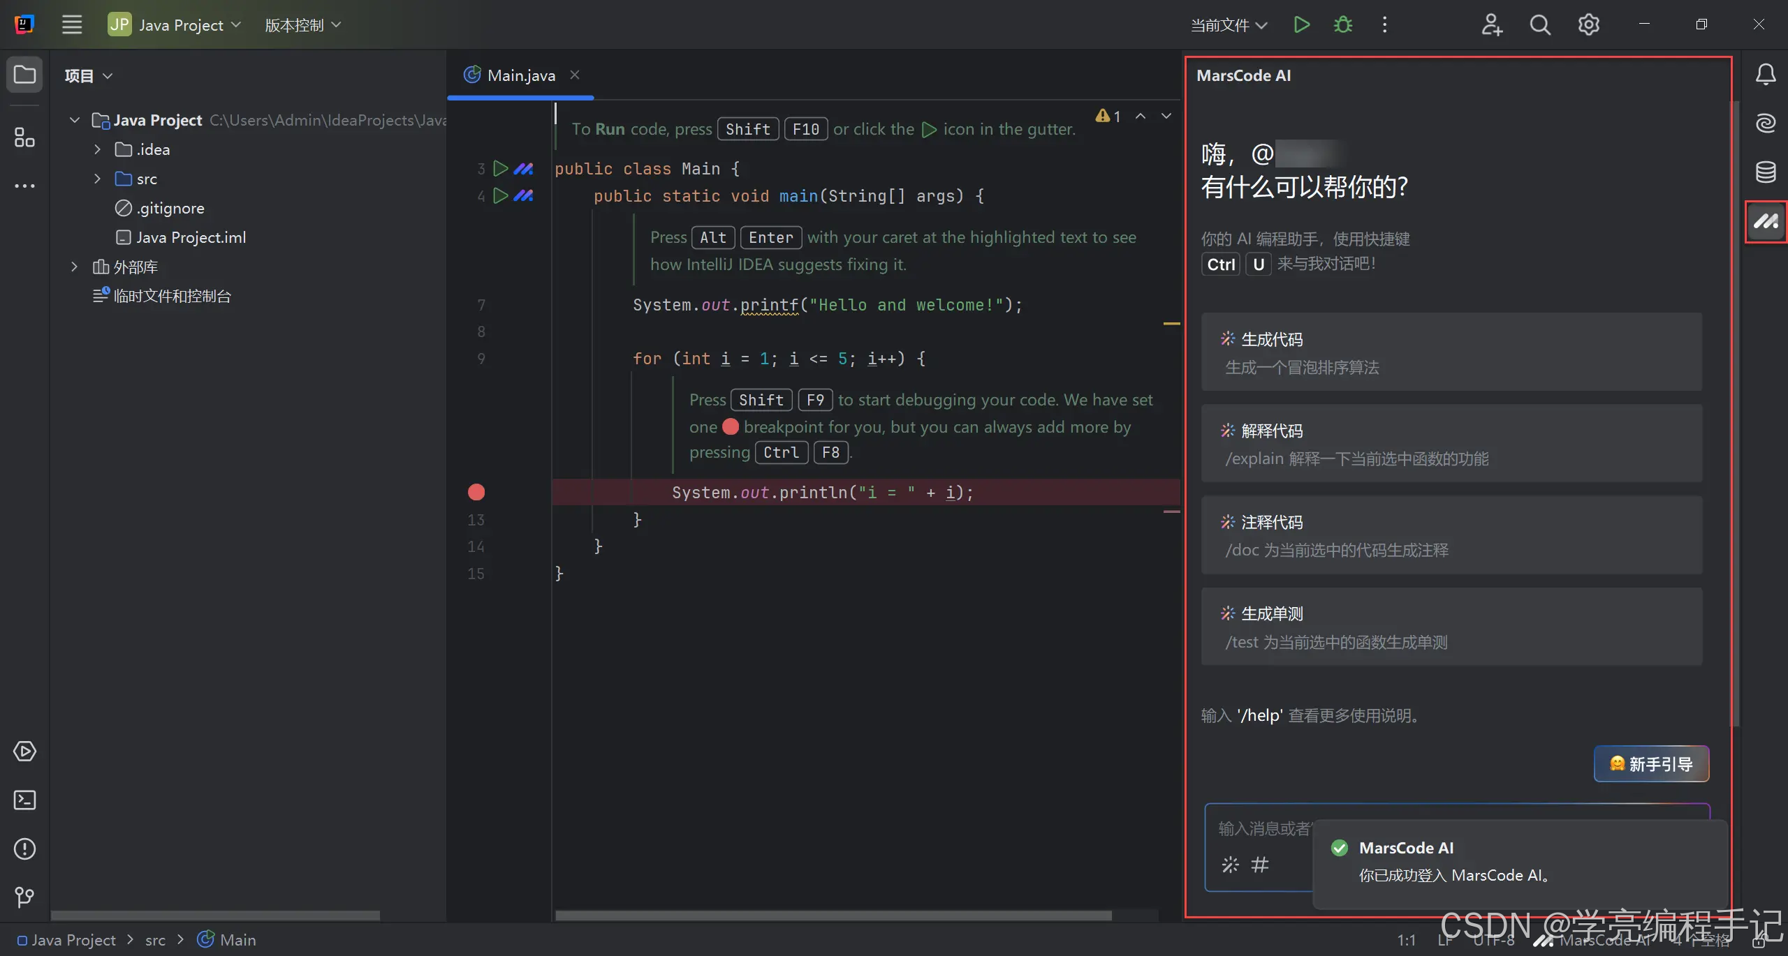
Task: Click the Debug bug icon in toolbar
Action: tap(1342, 25)
